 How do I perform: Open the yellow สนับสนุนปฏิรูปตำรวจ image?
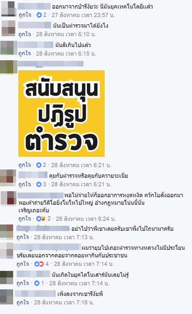pos(61,114)
